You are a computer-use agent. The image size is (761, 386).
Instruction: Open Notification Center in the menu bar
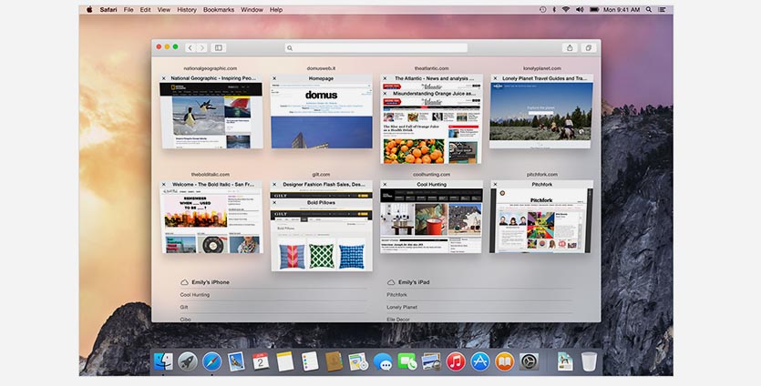(663, 9)
